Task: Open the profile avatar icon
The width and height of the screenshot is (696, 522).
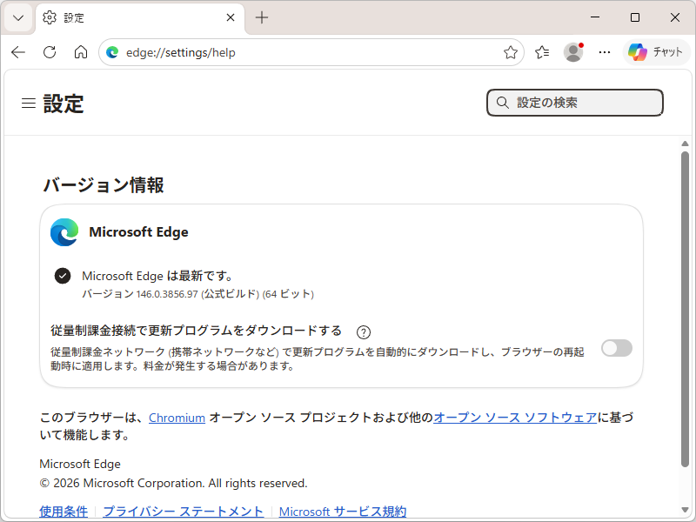Action: click(x=573, y=52)
